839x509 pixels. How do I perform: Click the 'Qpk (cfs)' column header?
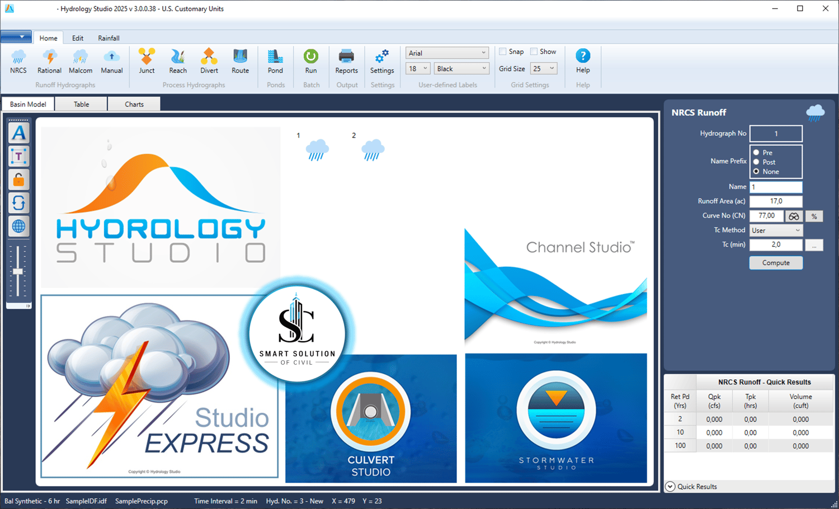pyautogui.click(x=714, y=401)
